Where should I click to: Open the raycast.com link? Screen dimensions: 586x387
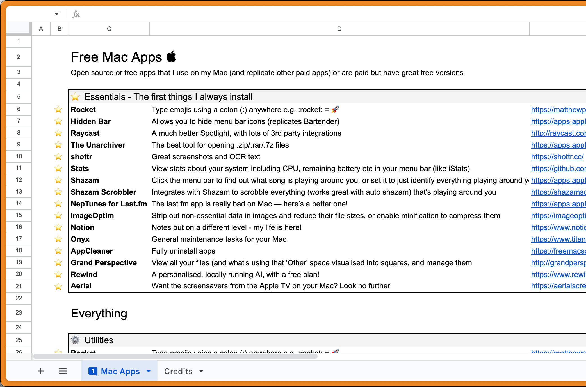point(558,133)
